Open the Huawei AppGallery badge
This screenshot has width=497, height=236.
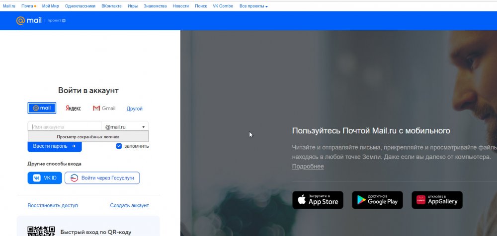coord(437,200)
